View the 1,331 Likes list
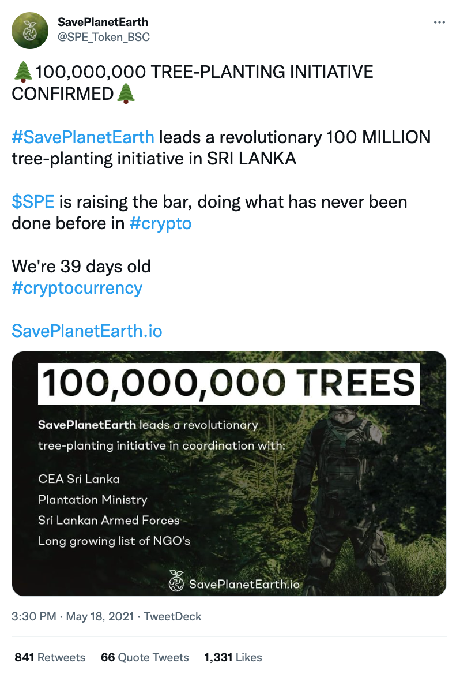 233,657
